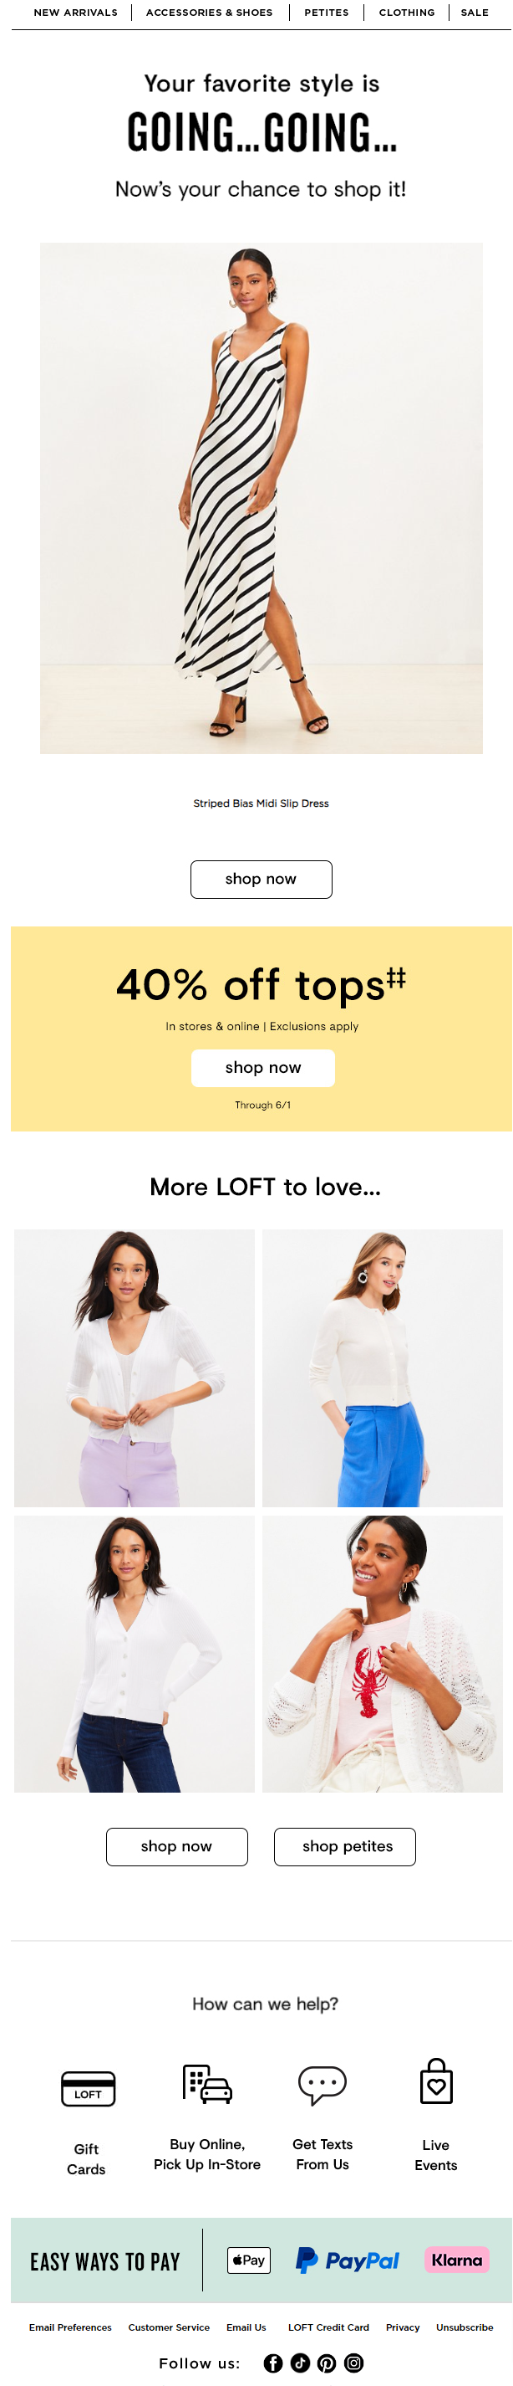Screen dimensions: 513x2386
Task: Go to Accessories & Shoes section
Action: tap(209, 13)
